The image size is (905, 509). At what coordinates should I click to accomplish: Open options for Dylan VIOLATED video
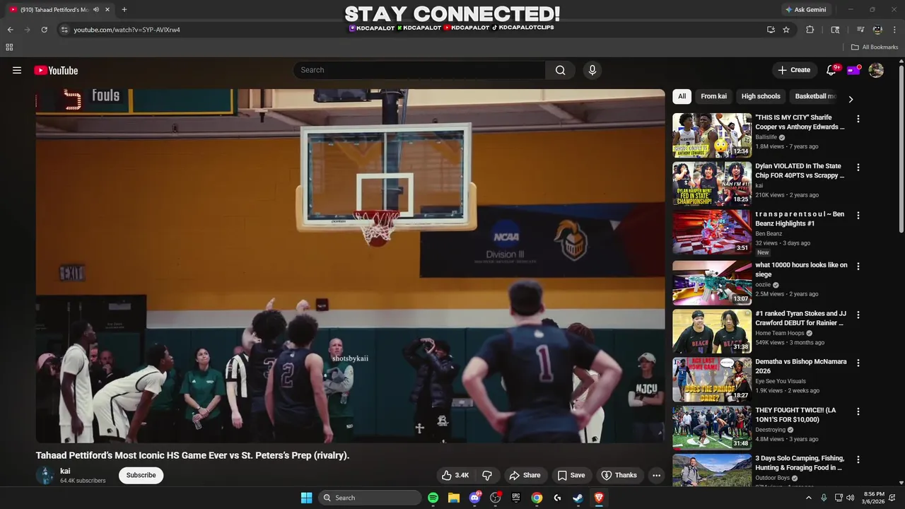pyautogui.click(x=858, y=168)
